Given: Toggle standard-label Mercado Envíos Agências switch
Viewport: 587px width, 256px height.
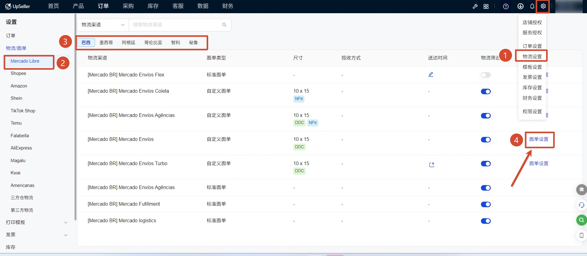Looking at the screenshot, I should 486,188.
